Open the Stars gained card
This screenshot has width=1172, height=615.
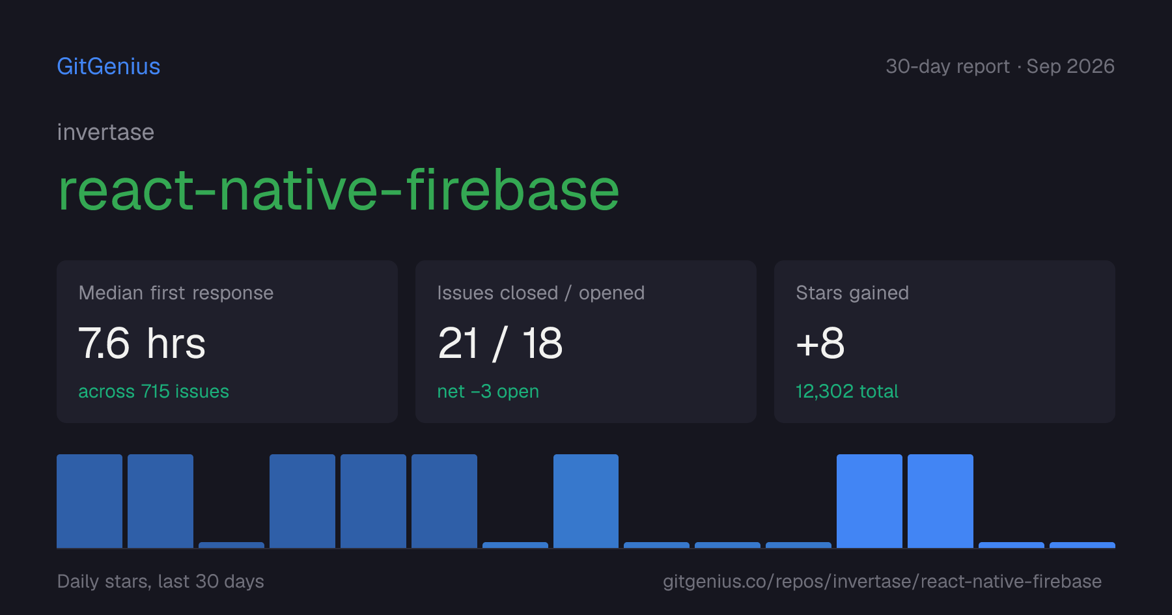945,342
